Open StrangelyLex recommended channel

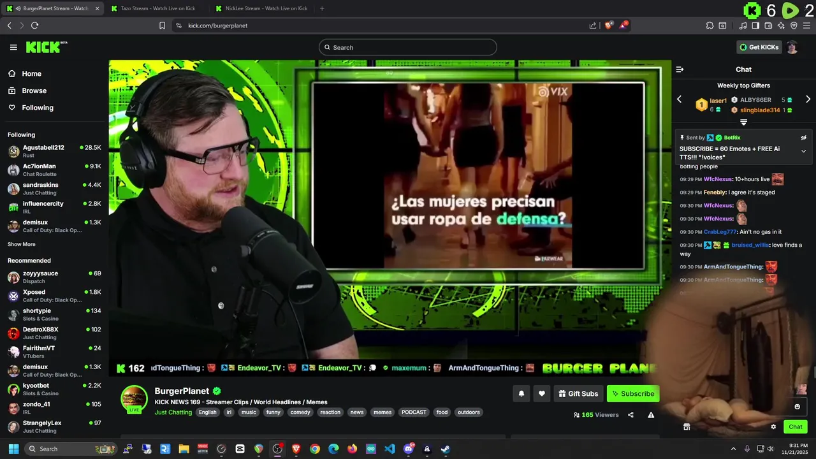tap(54, 426)
